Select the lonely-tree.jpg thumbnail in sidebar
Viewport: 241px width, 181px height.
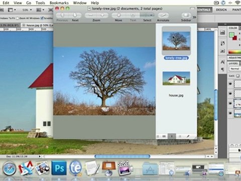pyautogui.click(x=176, y=41)
